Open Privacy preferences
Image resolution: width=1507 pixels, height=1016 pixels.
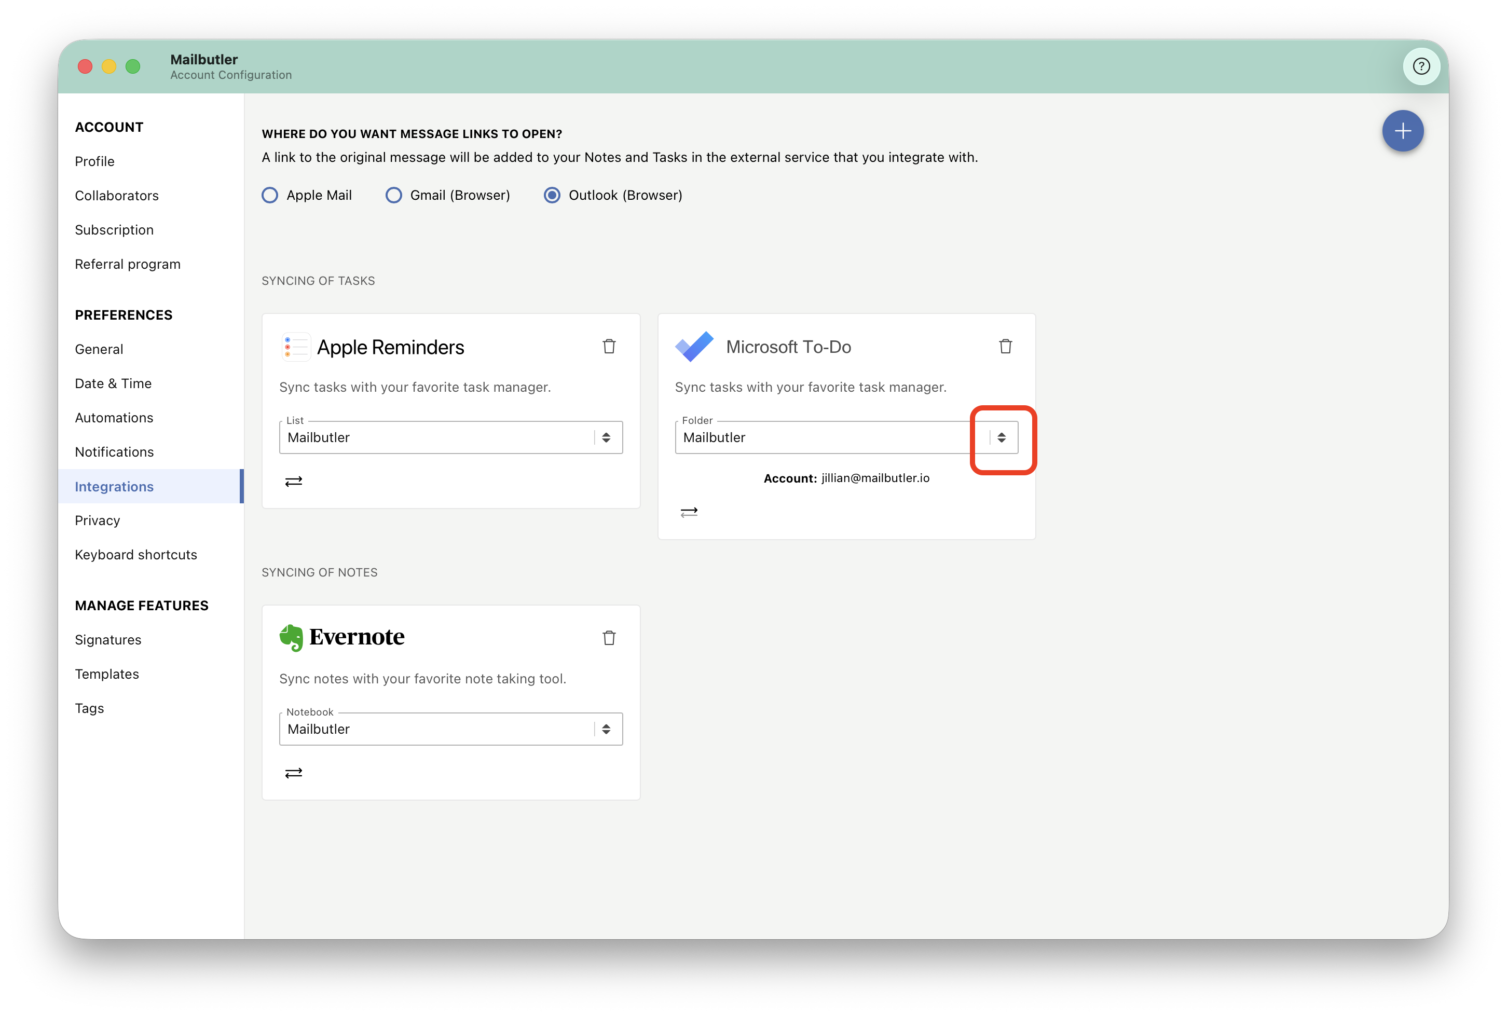[x=97, y=521]
